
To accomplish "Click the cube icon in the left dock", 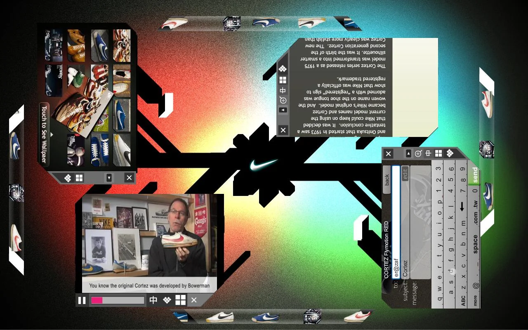I will tap(16, 193).
